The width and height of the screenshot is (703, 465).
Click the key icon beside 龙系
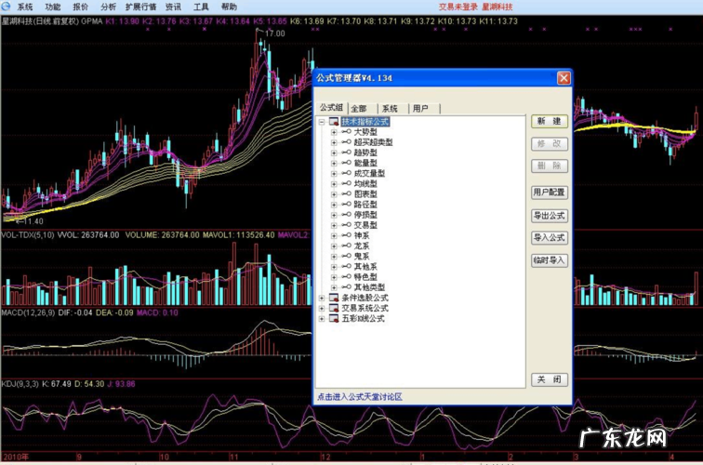(x=346, y=246)
